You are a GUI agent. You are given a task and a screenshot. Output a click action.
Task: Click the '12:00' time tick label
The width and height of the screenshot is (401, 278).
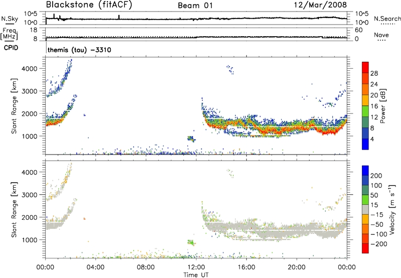click(196, 267)
